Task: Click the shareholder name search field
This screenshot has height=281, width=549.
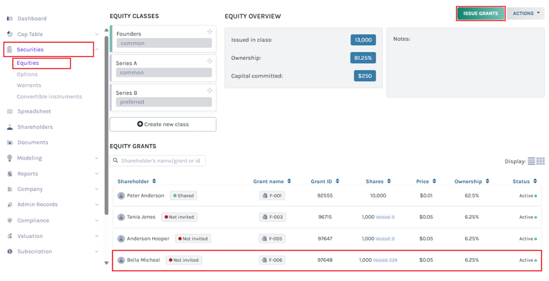Action: (x=161, y=161)
